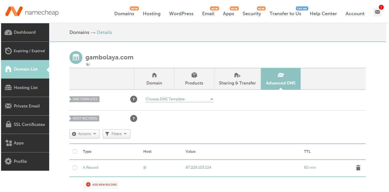Open the Filters dropdown

[117, 134]
